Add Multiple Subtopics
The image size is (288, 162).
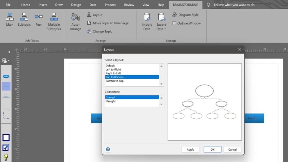[x=54, y=22]
